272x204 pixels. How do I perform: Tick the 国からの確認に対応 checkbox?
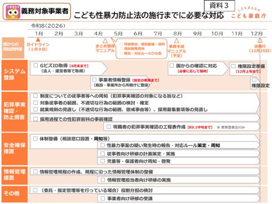(172, 66)
